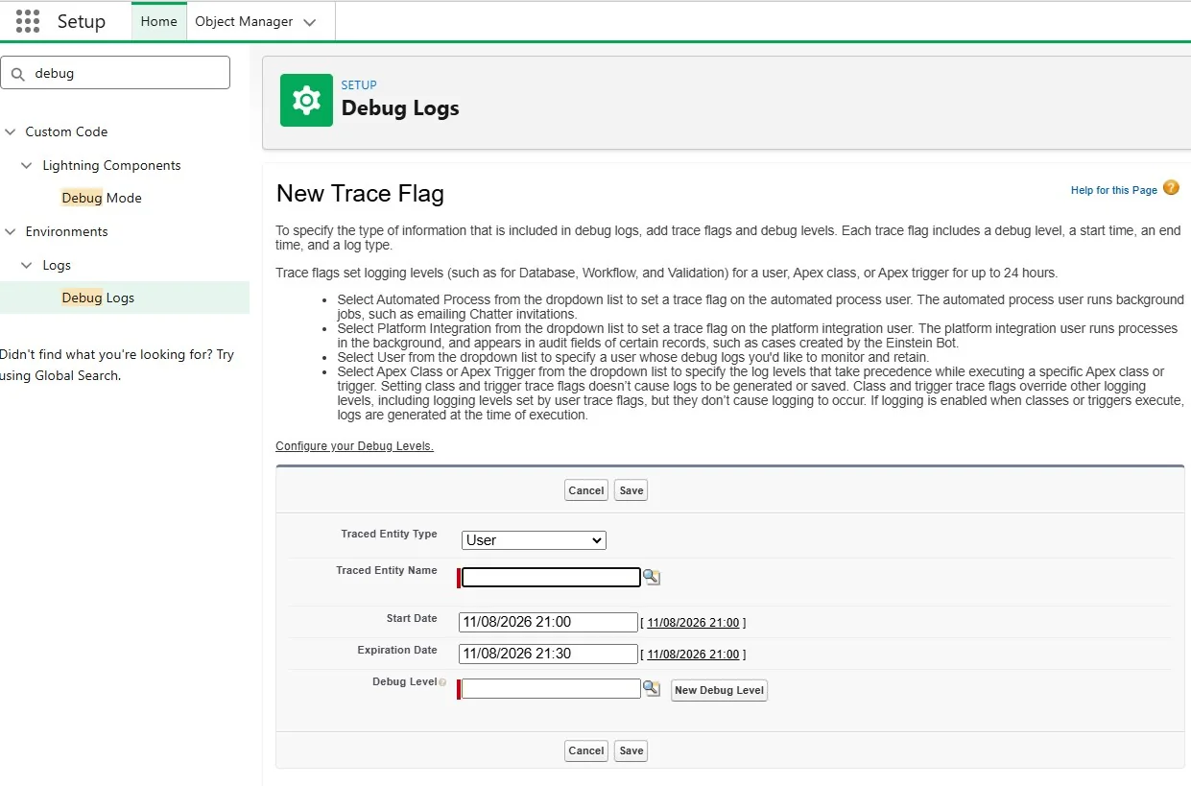Viewport: 1191px width, 786px height.
Task: Open Help for this Page question icon
Action: point(1171,188)
